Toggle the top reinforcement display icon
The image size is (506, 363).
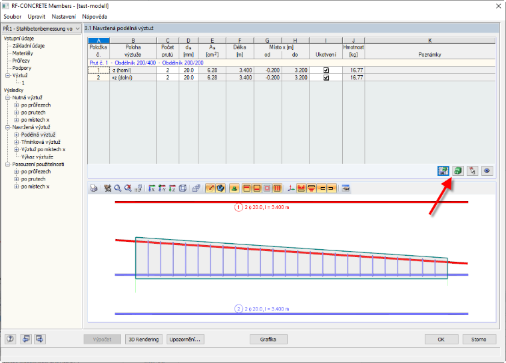click(x=247, y=188)
